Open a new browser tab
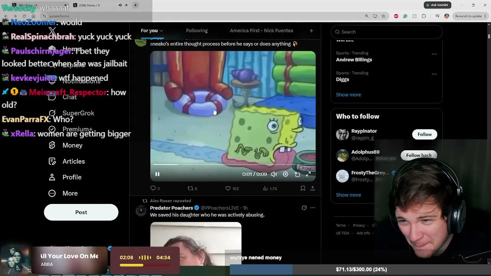Image resolution: width=491 pixels, height=276 pixels. [x=135, y=5]
